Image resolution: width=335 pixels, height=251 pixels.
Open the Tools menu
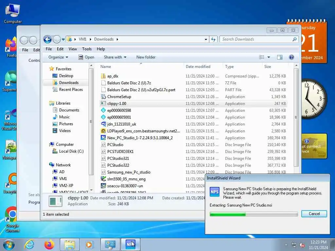(87, 49)
